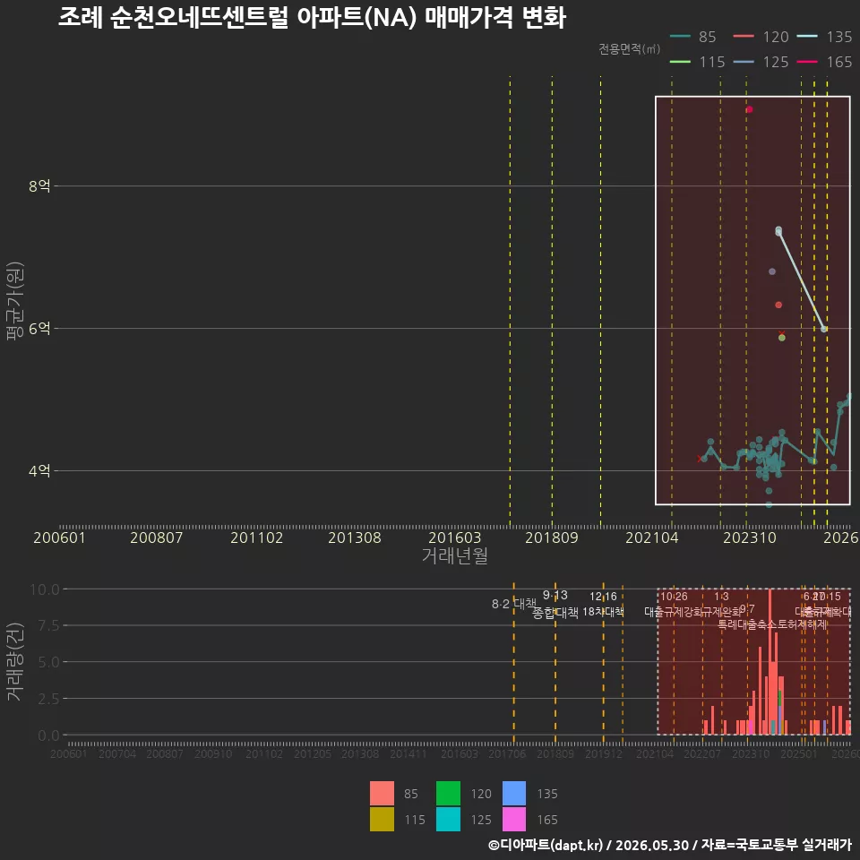Select the blue 135 swatch in bottom legend
This screenshot has height=860, width=860.
coord(514,793)
